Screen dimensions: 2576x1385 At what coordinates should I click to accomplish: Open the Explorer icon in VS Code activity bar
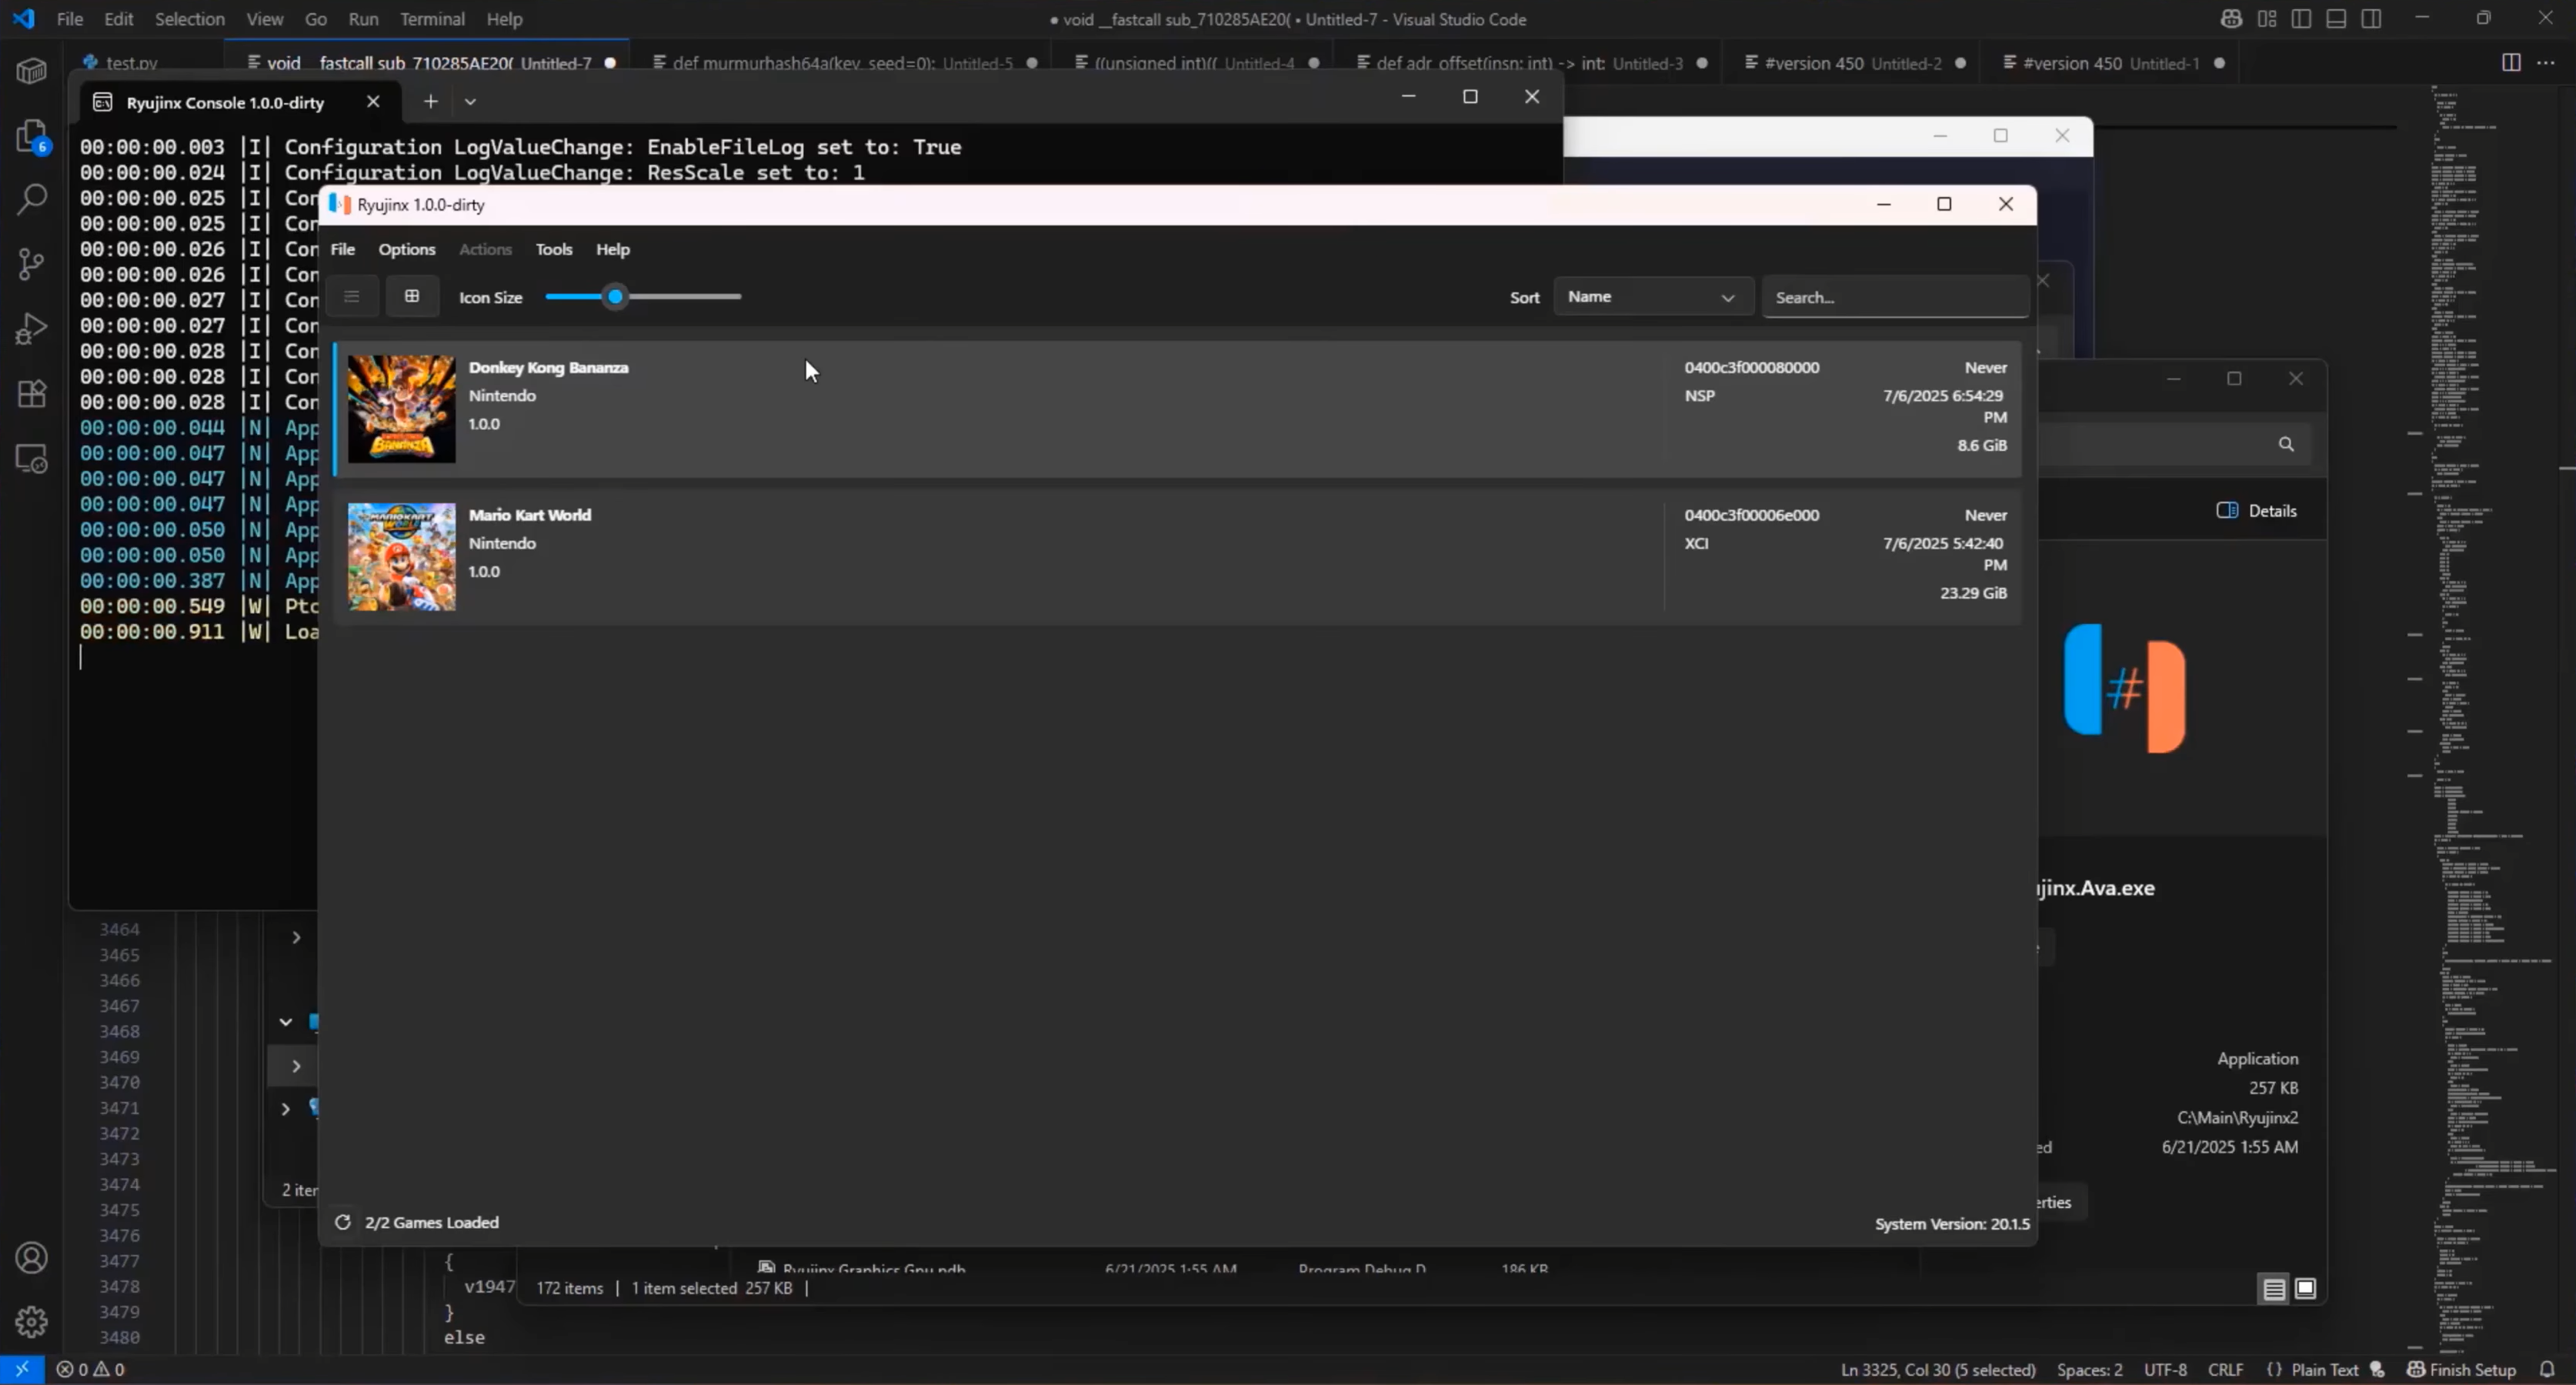click(x=32, y=137)
